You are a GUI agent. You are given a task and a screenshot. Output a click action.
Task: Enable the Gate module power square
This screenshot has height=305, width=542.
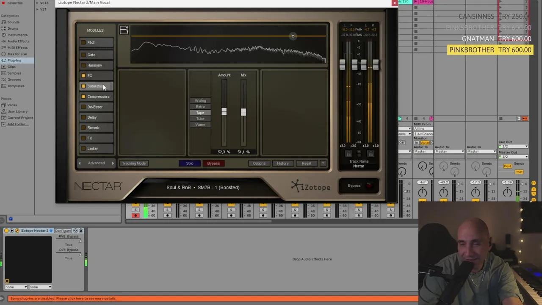coord(83,55)
